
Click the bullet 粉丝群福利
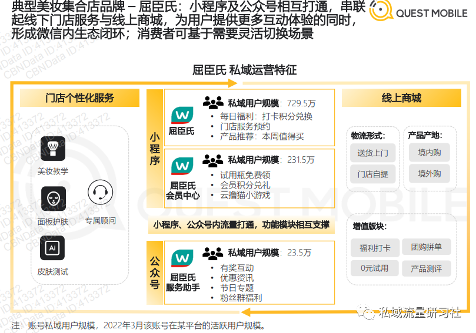(x=241, y=298)
